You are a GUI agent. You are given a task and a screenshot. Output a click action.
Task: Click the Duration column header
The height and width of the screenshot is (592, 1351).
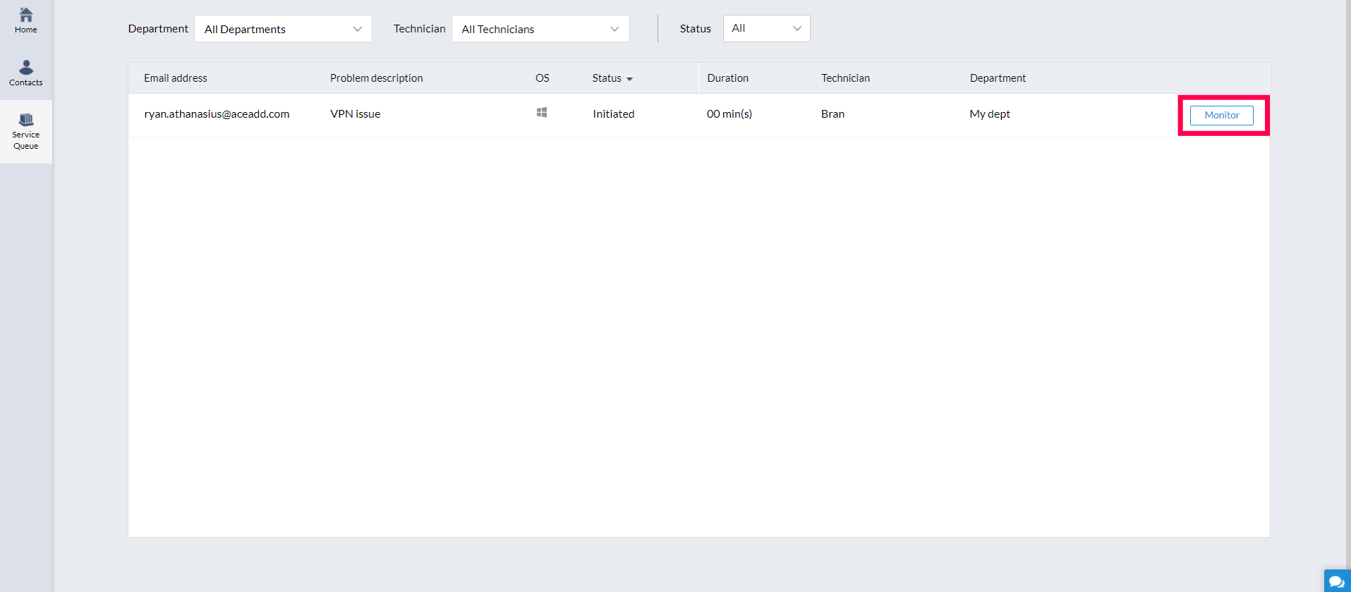click(x=727, y=78)
